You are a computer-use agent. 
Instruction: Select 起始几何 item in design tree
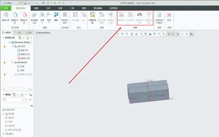23,50
